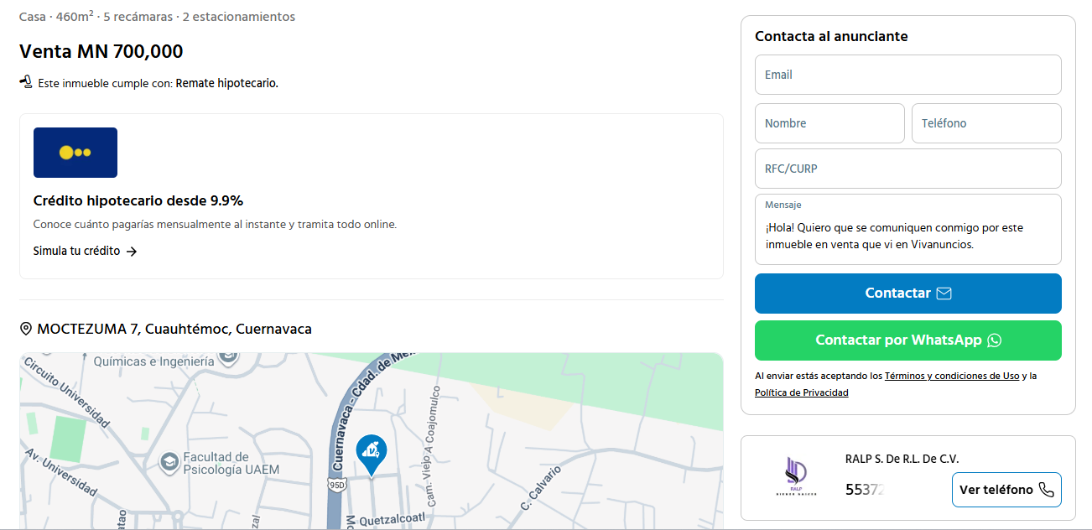
Task: Click the Email input field
Action: point(908,75)
